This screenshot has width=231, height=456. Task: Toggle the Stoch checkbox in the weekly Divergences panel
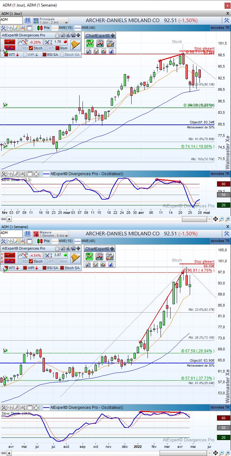pyautogui.click(x=31, y=261)
